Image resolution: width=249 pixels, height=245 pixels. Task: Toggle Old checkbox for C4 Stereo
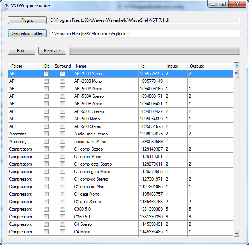tap(46, 224)
